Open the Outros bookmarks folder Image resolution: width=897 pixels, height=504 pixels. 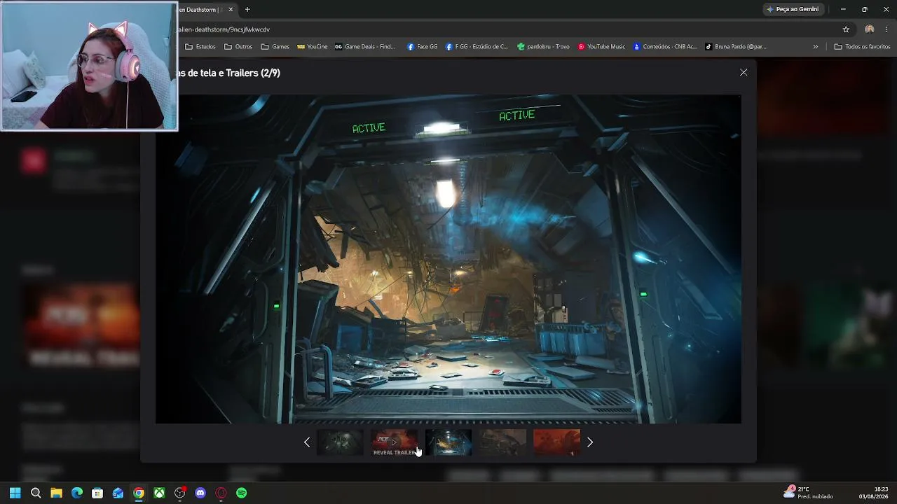(238, 47)
